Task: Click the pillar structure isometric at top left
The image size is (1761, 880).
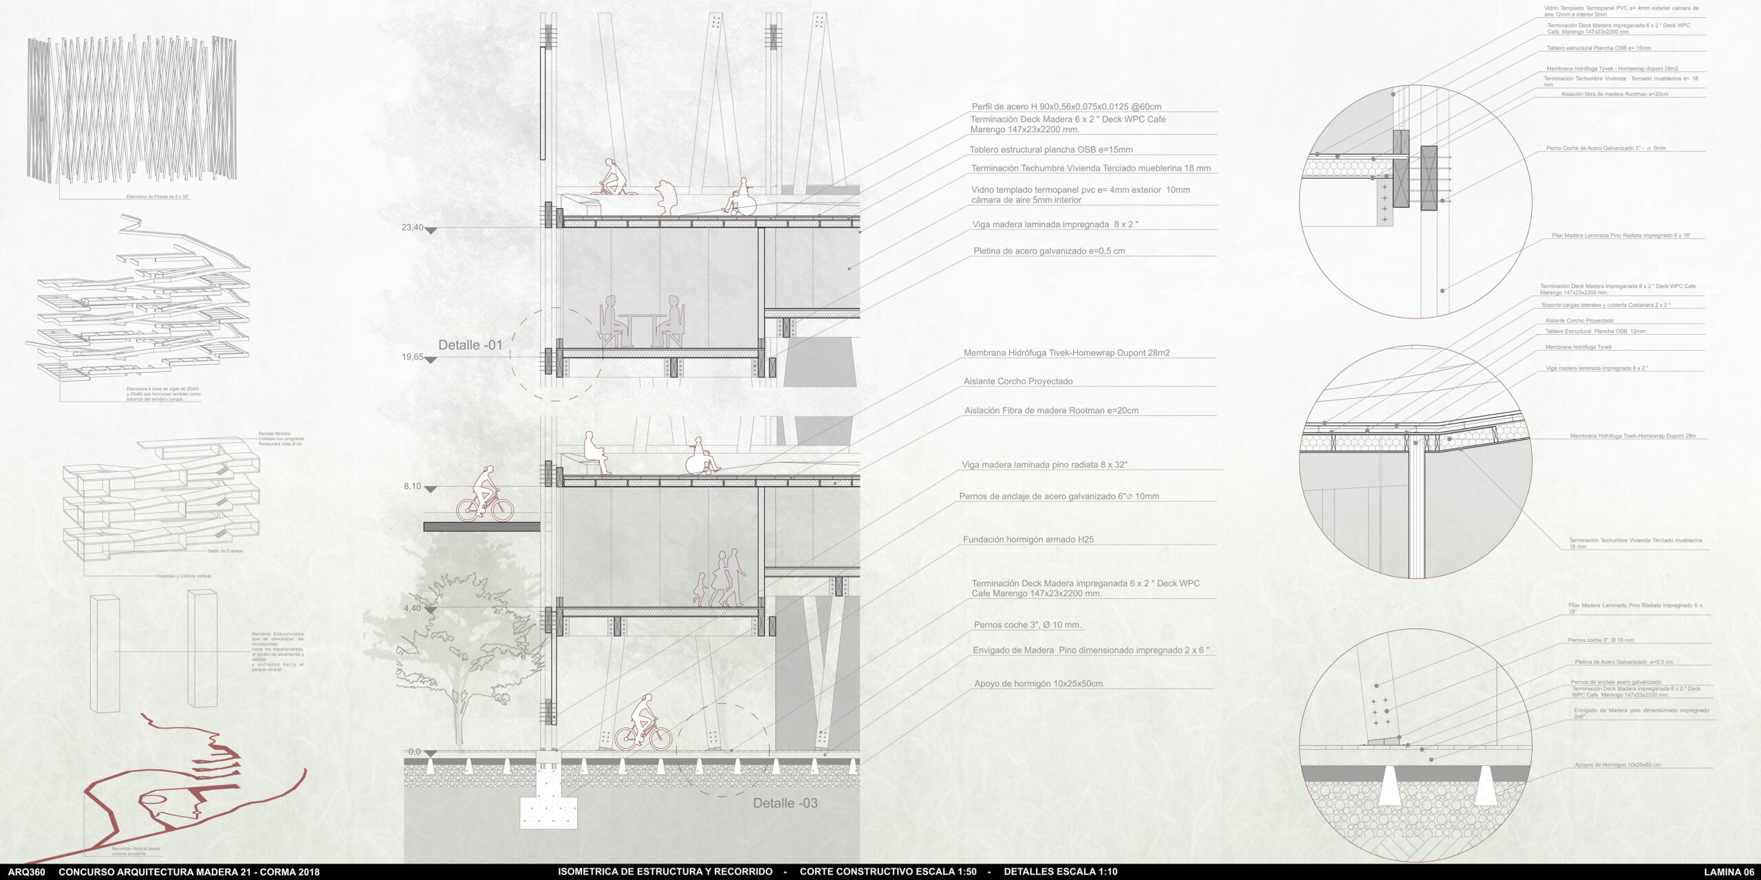Action: [x=132, y=109]
